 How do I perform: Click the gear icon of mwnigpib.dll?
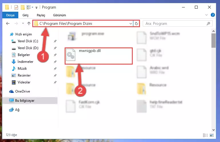(71, 55)
